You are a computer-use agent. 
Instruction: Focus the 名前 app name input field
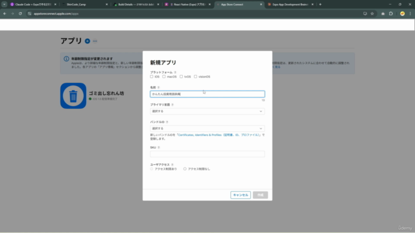[207, 94]
